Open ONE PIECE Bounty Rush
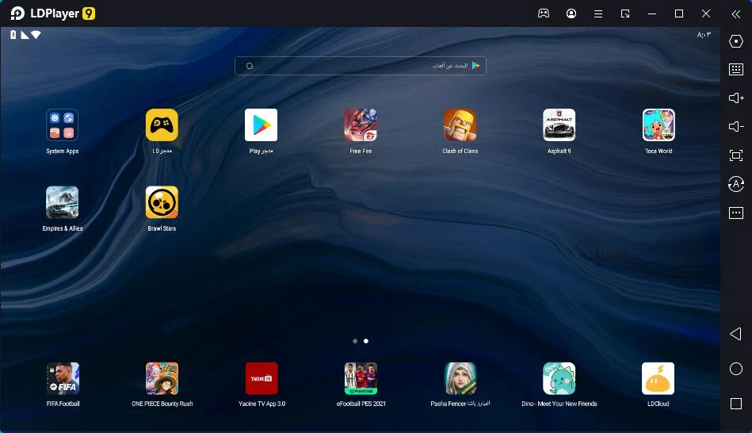The image size is (752, 433). pyautogui.click(x=162, y=379)
